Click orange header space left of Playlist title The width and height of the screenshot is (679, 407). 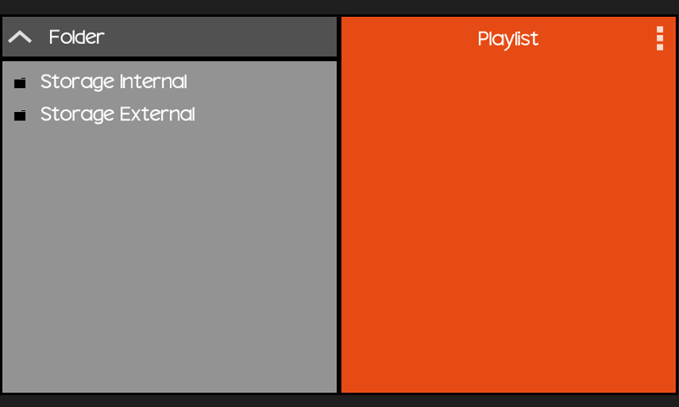pyautogui.click(x=407, y=39)
